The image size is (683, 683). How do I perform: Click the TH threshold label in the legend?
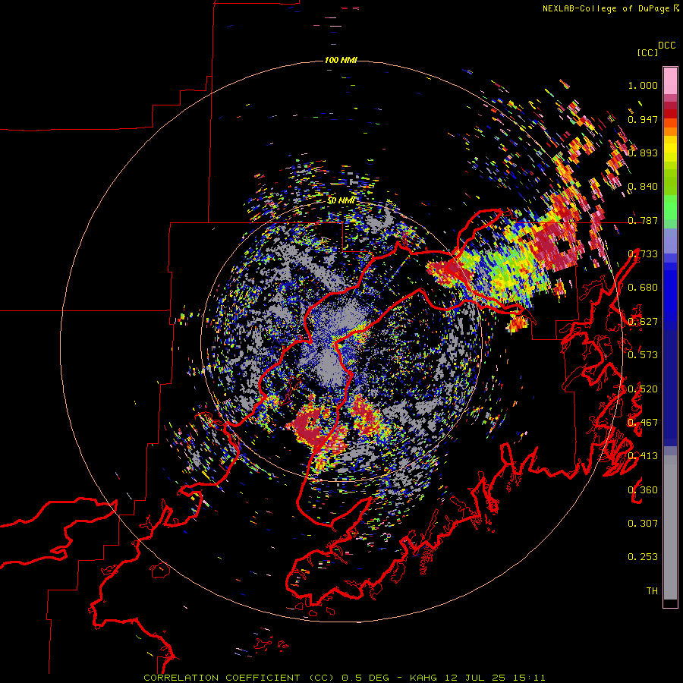(x=652, y=591)
